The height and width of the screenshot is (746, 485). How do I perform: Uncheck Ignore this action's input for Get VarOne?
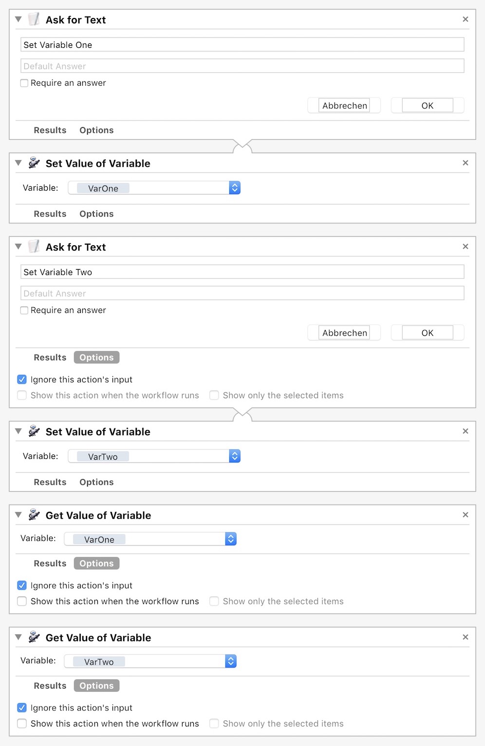tap(22, 586)
